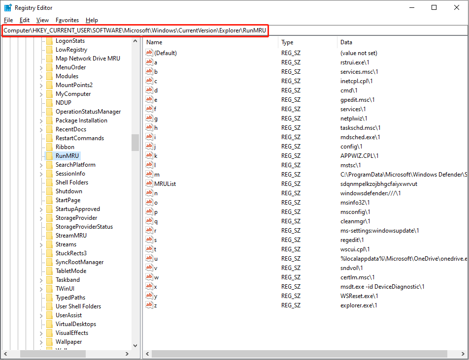Select the string icon of (Default) value

coord(149,53)
